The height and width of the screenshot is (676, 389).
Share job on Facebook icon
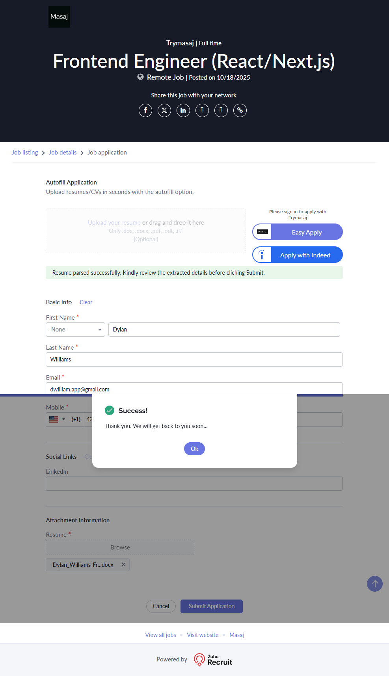(x=145, y=110)
